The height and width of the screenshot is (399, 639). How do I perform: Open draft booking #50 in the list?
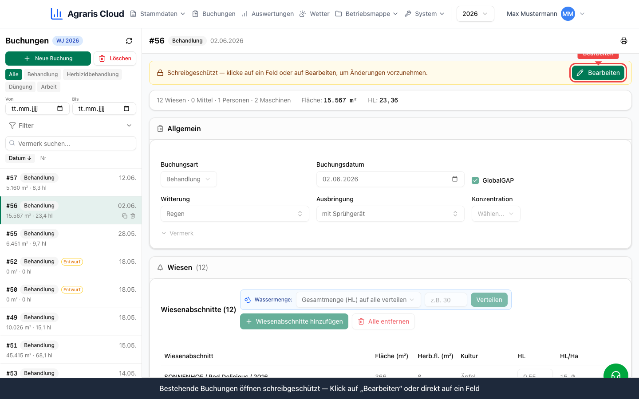coord(71,294)
